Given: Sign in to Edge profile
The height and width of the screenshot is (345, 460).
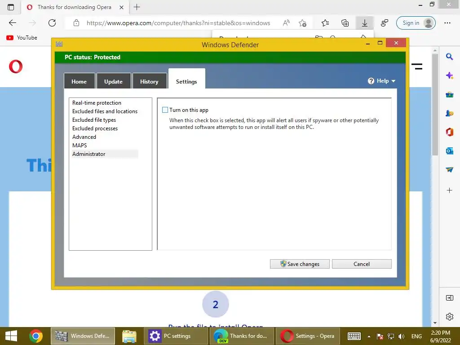Looking at the screenshot, I should click(416, 23).
